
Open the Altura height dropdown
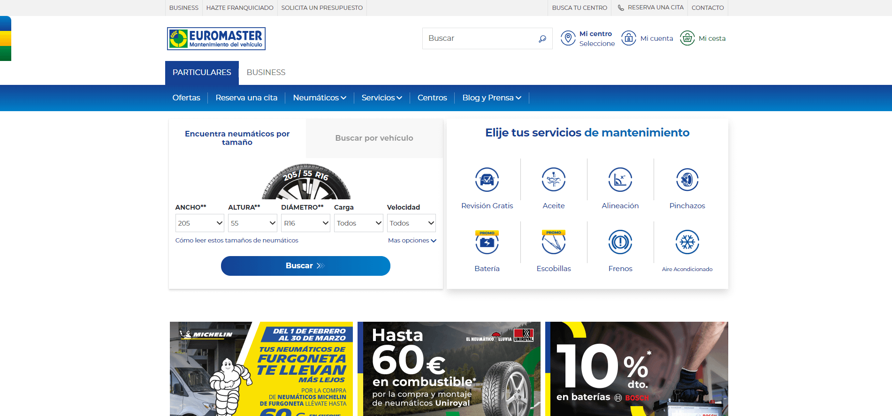pos(253,223)
